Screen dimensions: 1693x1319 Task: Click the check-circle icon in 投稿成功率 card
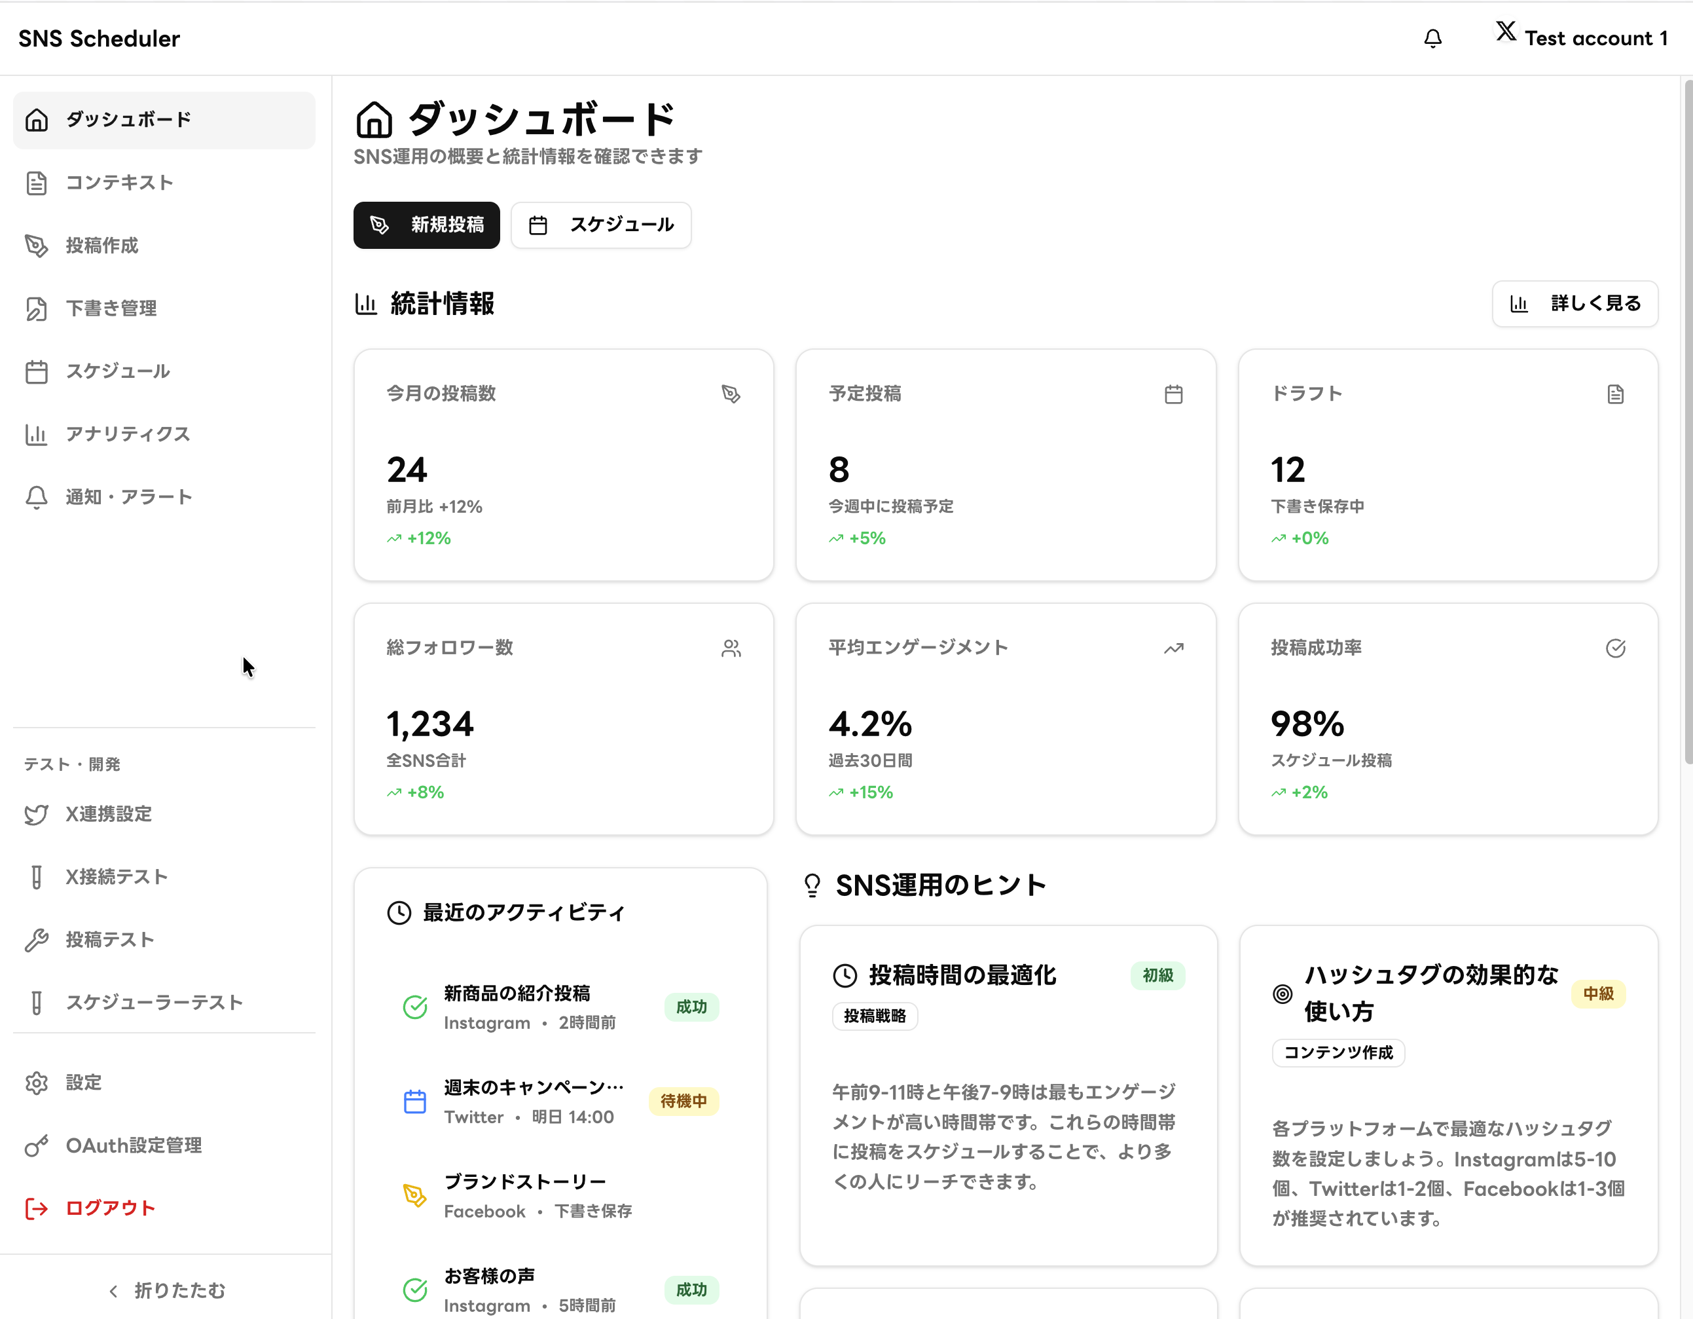(1614, 648)
